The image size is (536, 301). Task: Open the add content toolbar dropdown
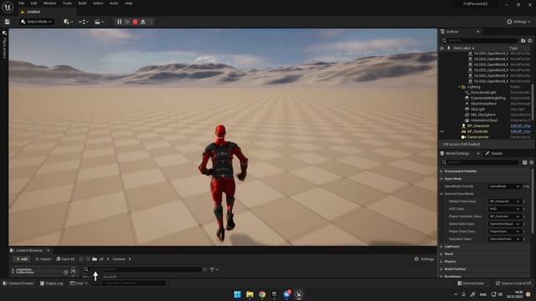point(68,22)
